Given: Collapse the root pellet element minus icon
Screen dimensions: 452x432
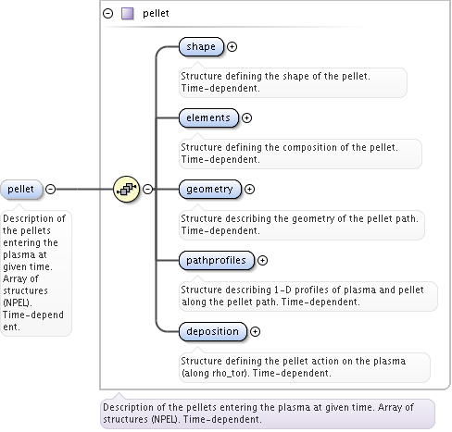Looking at the screenshot, I should (x=50, y=189).
